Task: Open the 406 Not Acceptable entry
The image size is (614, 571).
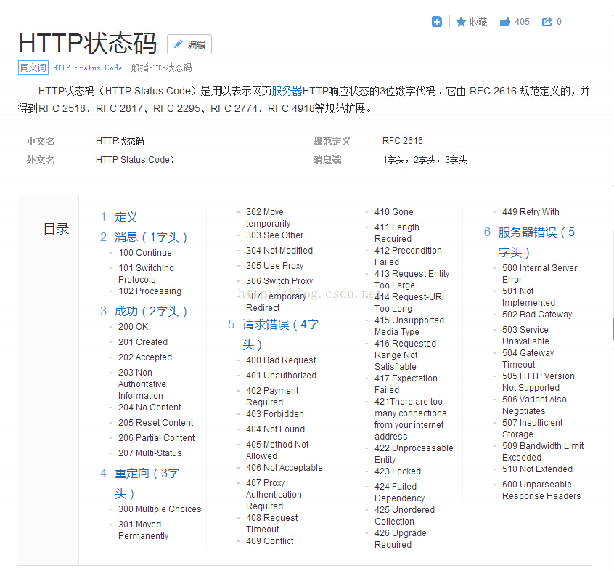Action: (x=285, y=468)
